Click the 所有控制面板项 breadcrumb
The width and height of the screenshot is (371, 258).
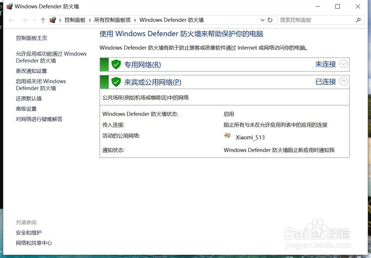(x=112, y=20)
